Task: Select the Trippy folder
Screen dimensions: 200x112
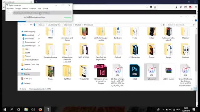Action: click(50, 72)
